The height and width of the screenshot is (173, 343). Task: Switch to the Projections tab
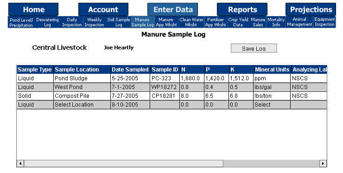coord(311,10)
